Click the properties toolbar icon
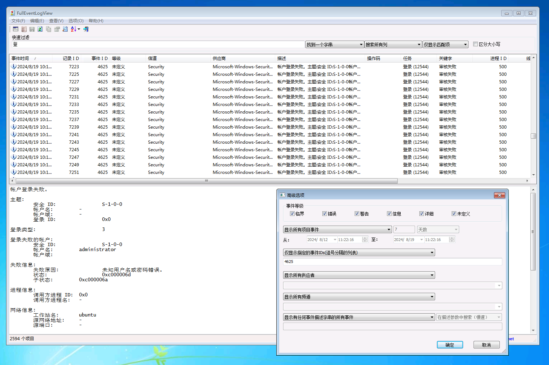Viewport: 549px width, 365px height. [57, 29]
